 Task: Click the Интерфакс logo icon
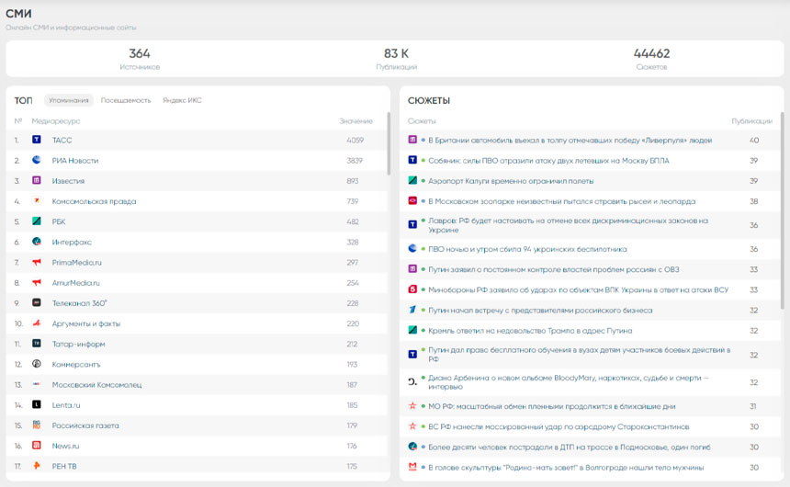(x=37, y=242)
